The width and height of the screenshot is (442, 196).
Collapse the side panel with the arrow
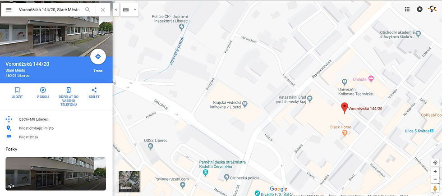[116, 10]
